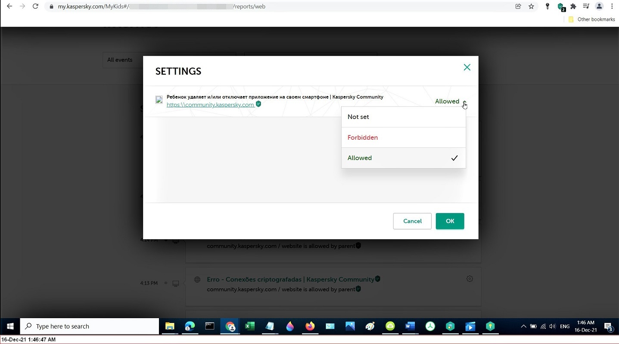This screenshot has width=619, height=344.
Task: Open the community.kaspersky.com link
Action: pos(210,105)
